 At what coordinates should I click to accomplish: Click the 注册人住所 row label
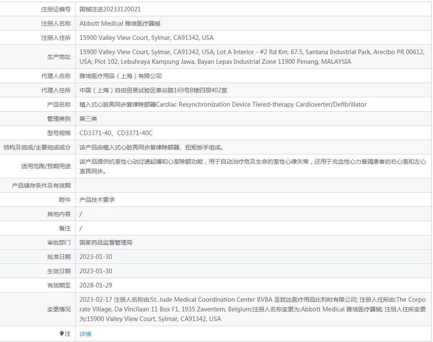click(x=56, y=38)
